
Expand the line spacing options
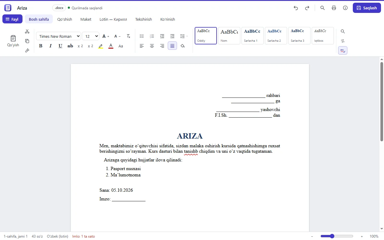click(184, 36)
